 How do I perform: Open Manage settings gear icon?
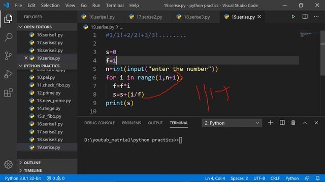click(x=8, y=164)
